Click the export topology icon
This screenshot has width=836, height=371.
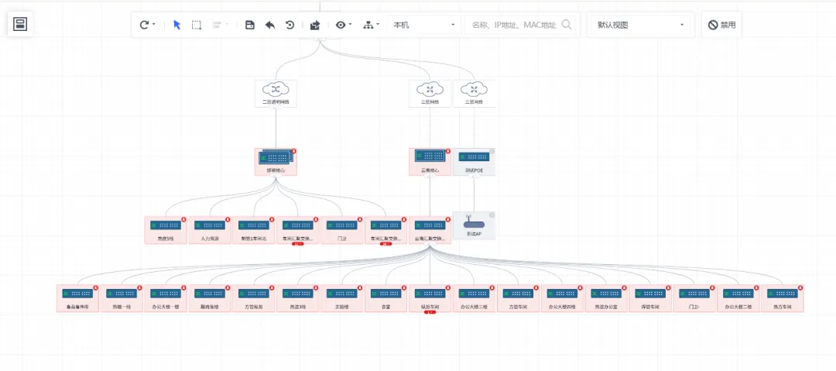[x=315, y=25]
